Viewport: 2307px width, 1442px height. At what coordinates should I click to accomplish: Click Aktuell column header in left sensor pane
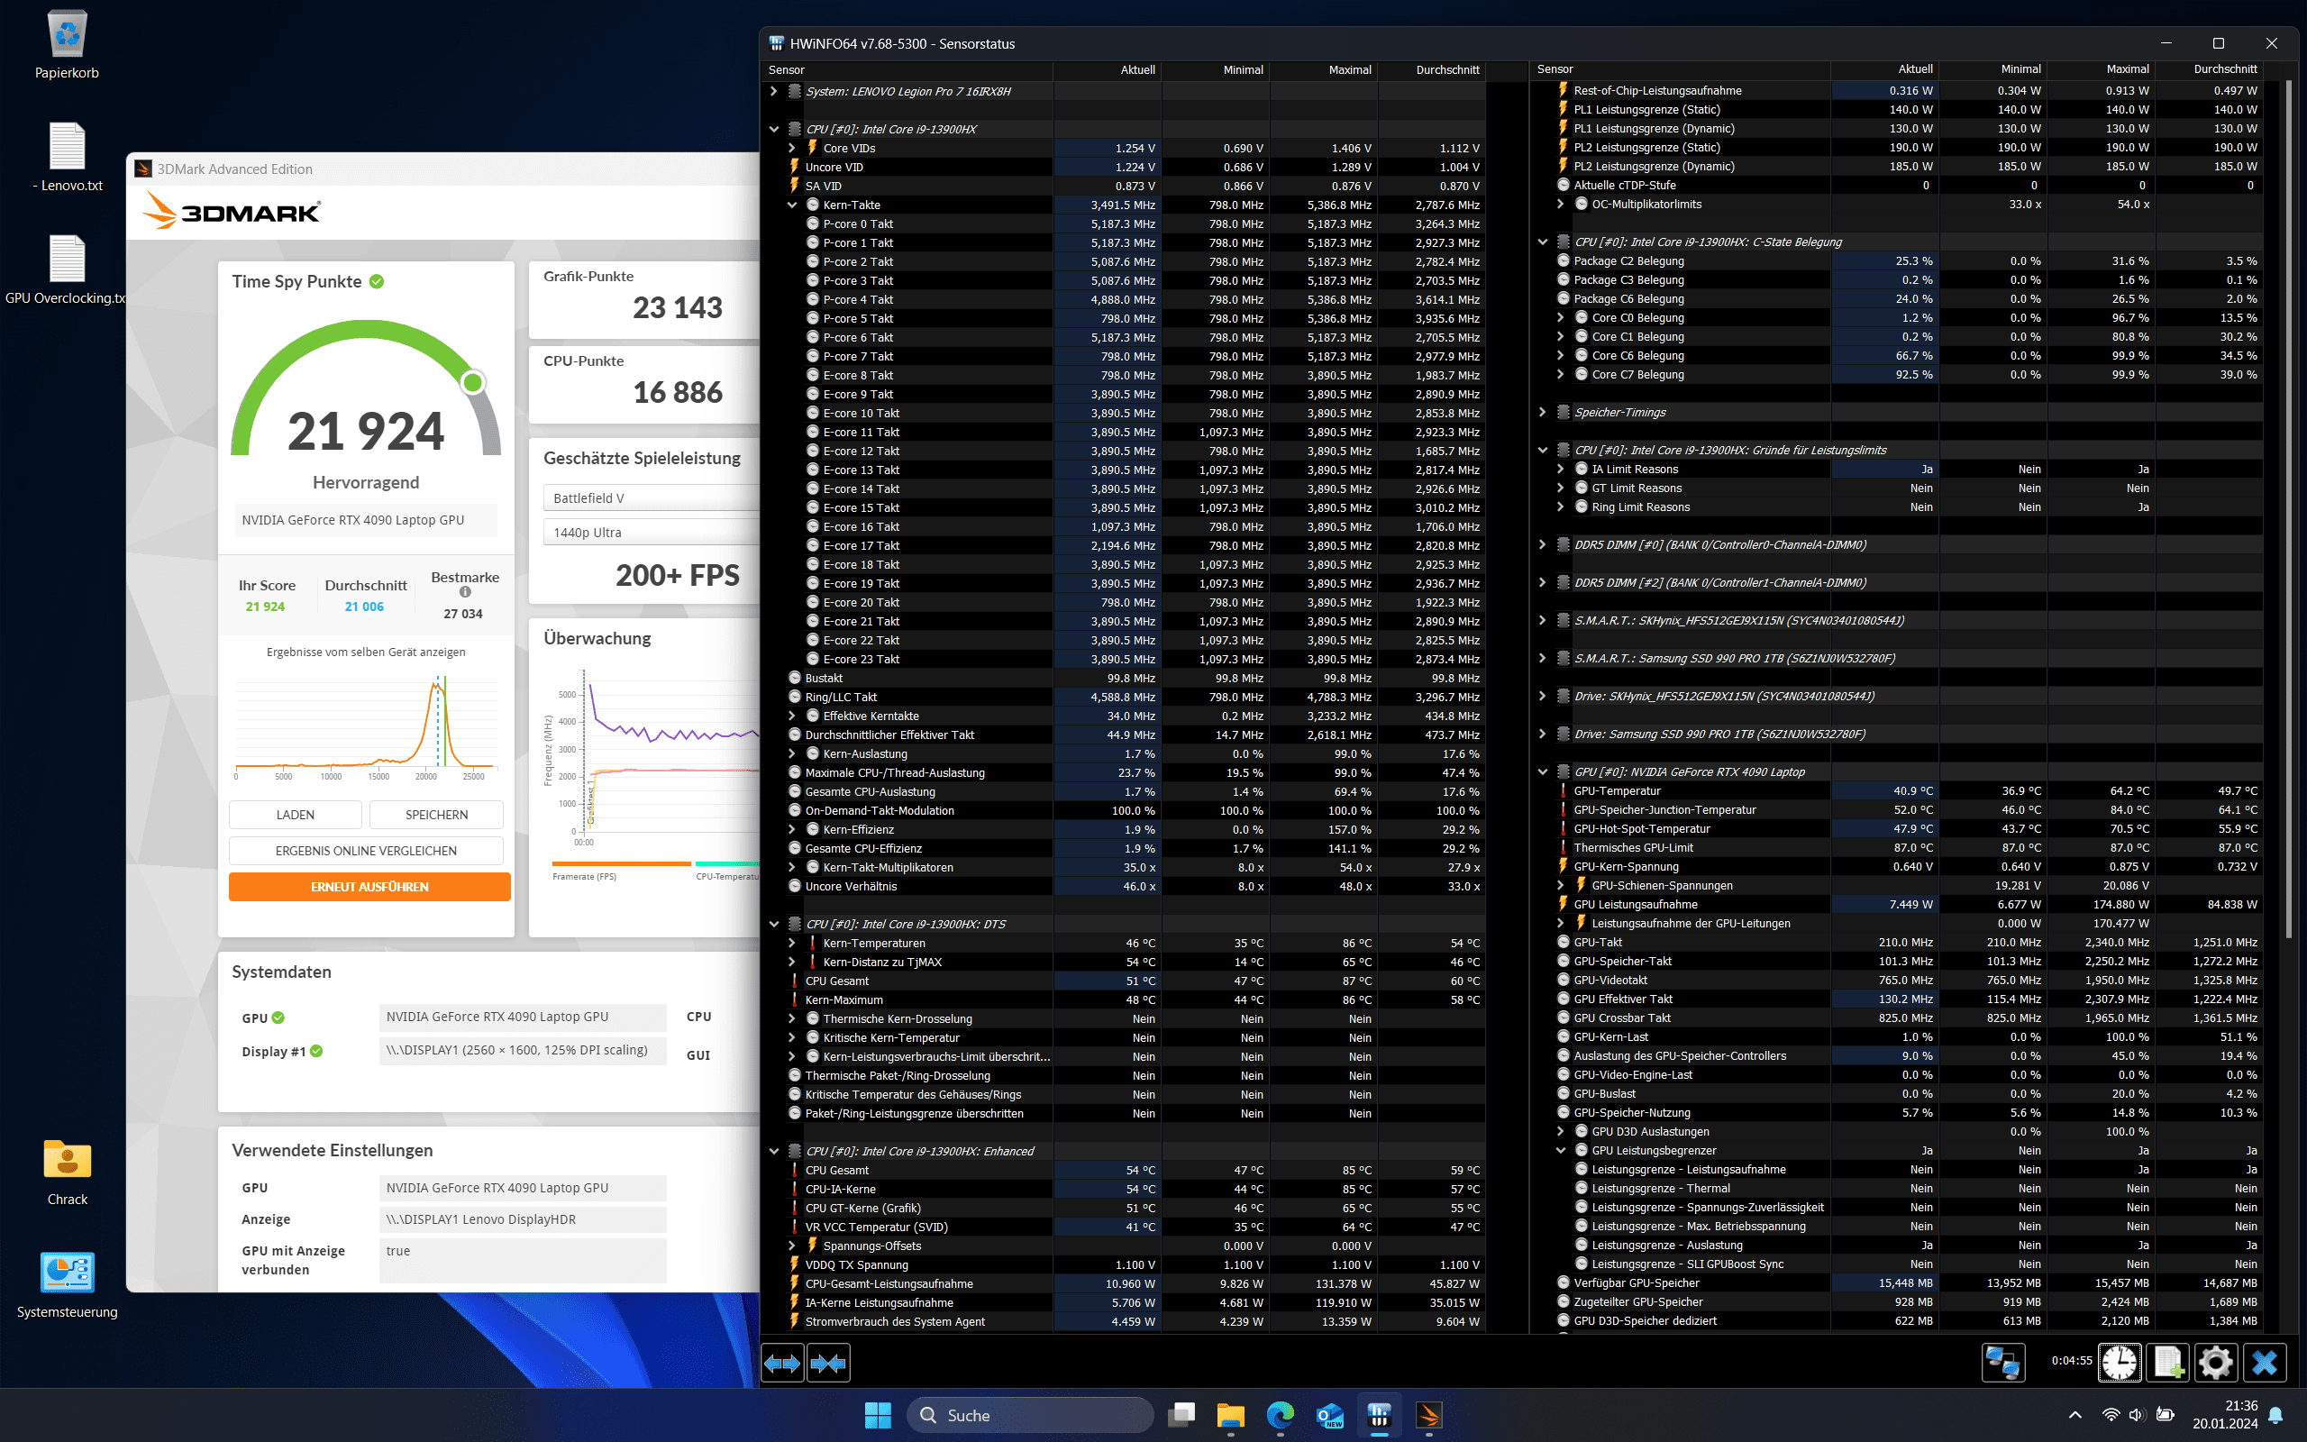pyautogui.click(x=1108, y=69)
